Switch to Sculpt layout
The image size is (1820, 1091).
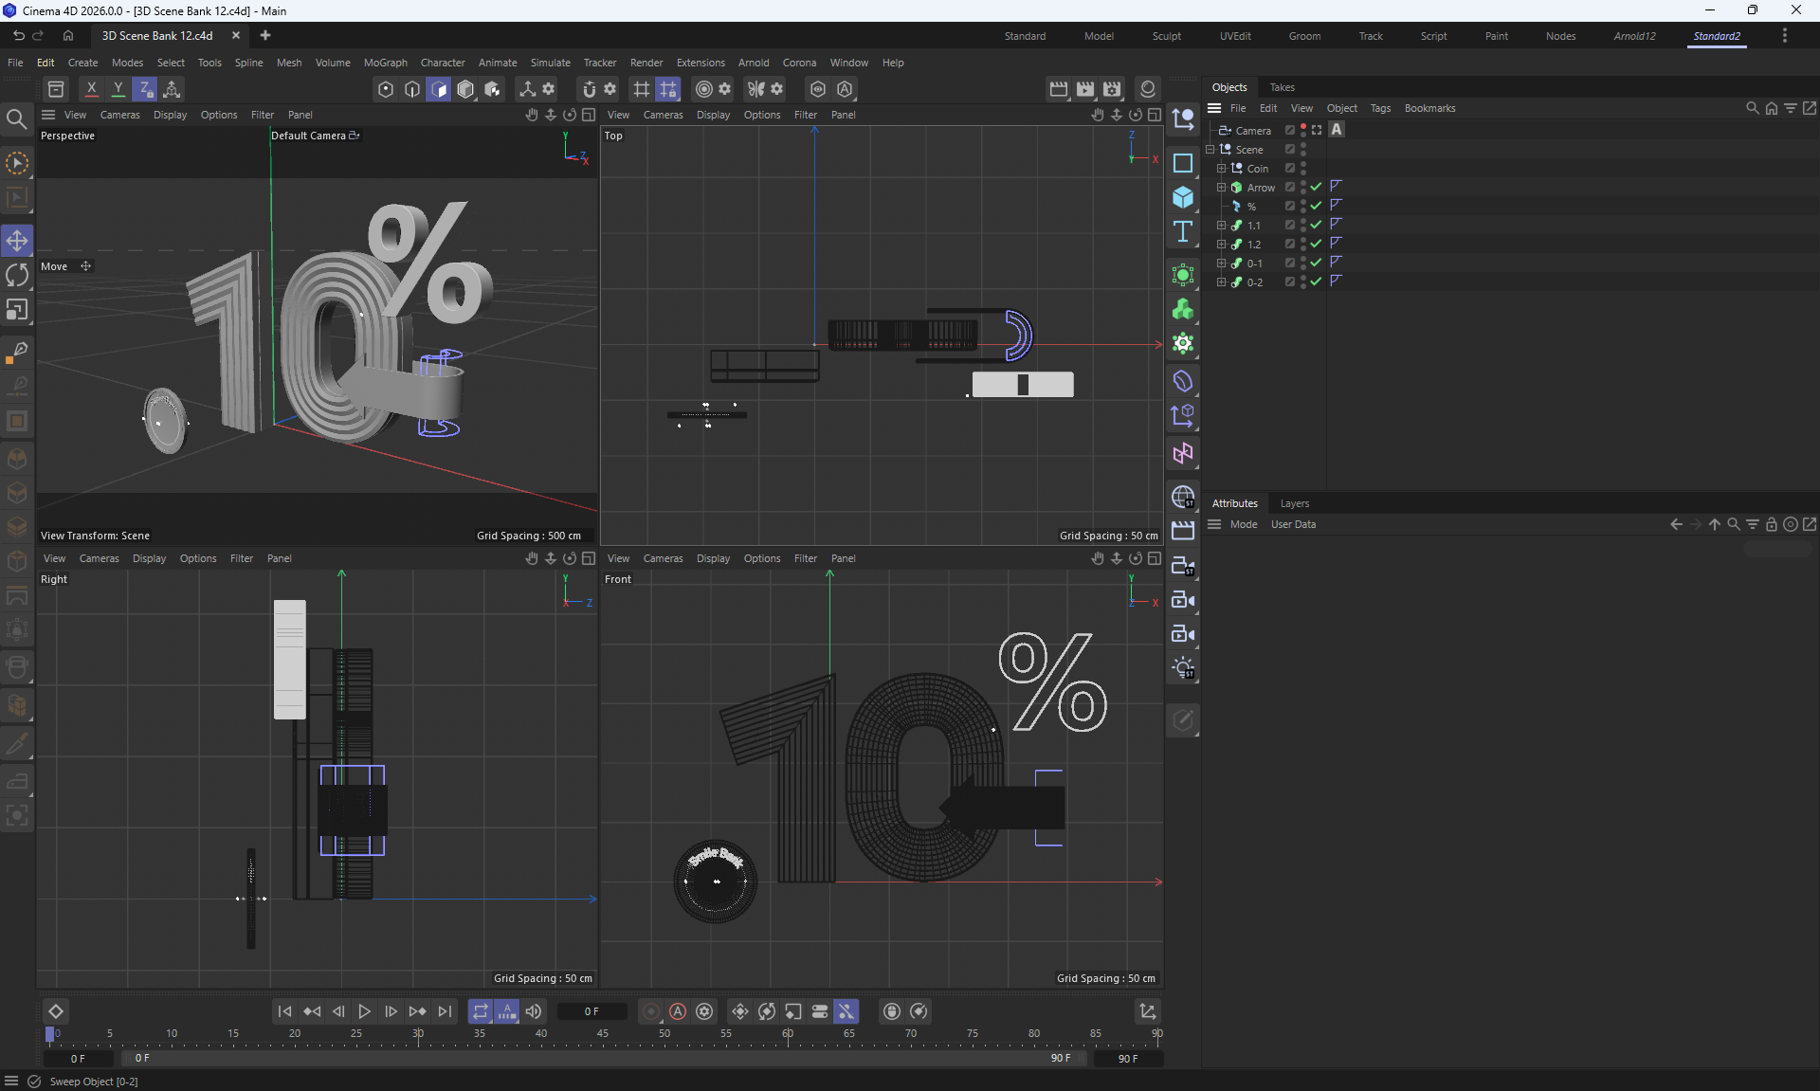1166,36
